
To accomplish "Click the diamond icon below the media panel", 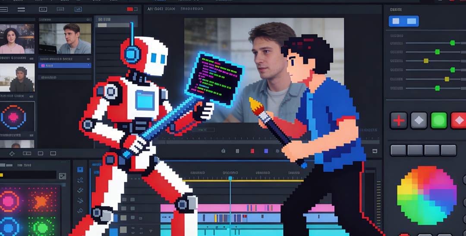I will click(x=12, y=153).
